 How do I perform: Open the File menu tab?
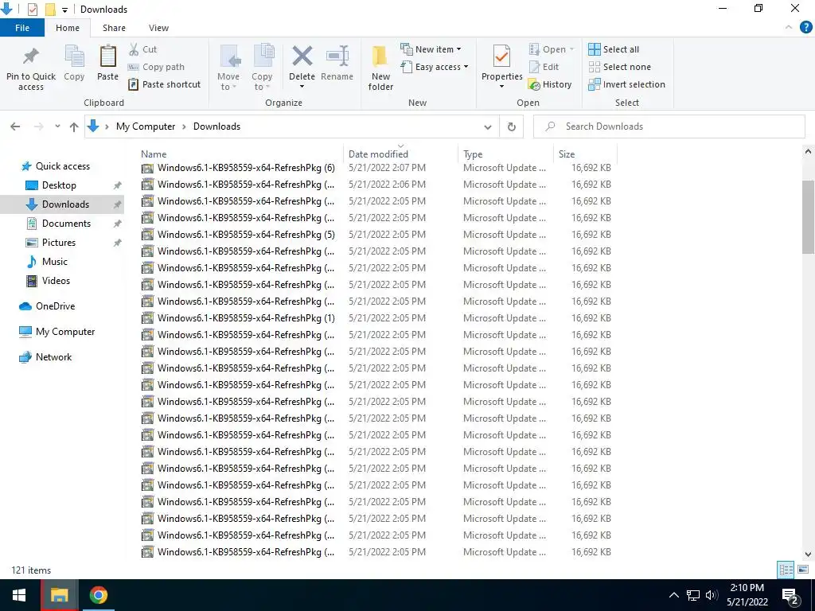[22, 28]
